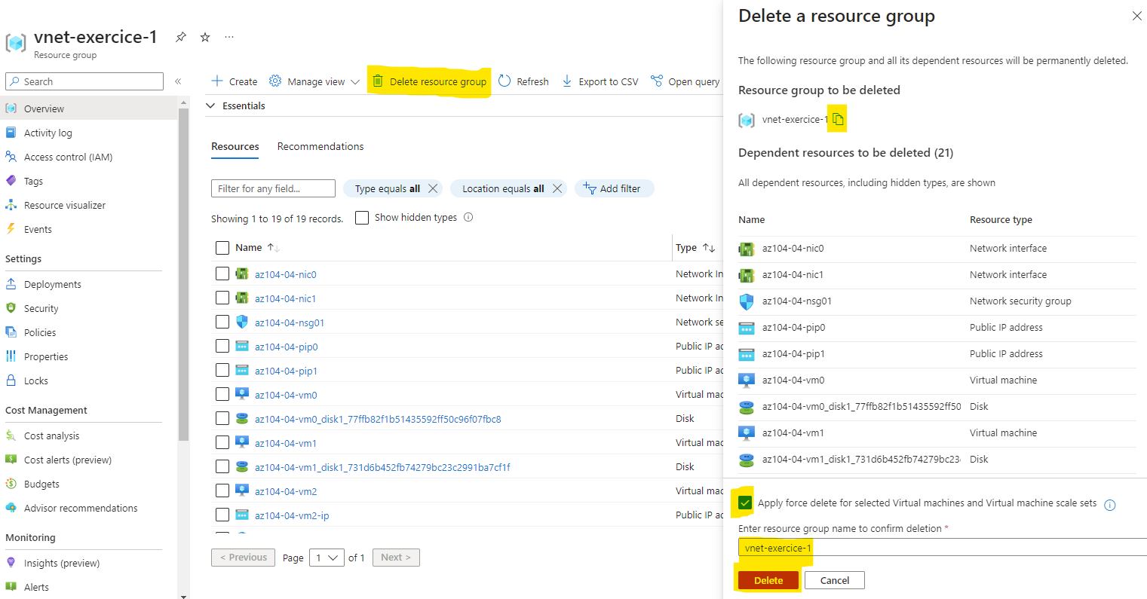
Task: Select the checkbox for az104-04-nic1
Action: (222, 298)
